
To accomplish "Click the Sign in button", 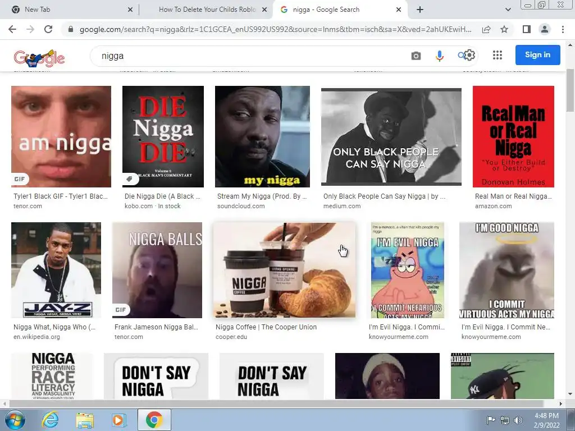I will coord(537,55).
